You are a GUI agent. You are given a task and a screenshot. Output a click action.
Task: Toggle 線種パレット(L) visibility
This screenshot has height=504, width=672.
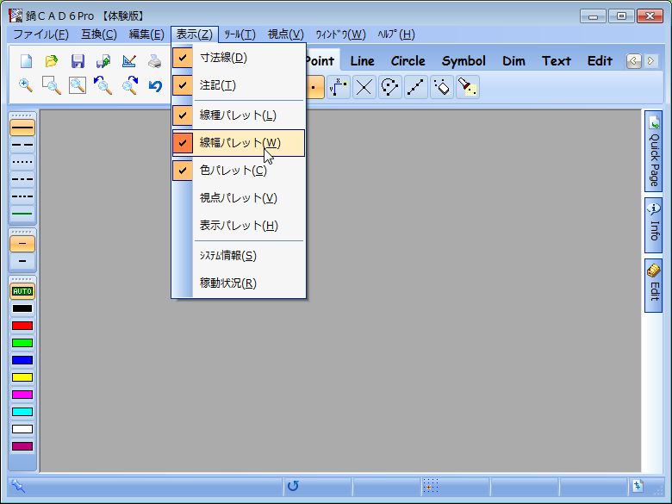[239, 115]
